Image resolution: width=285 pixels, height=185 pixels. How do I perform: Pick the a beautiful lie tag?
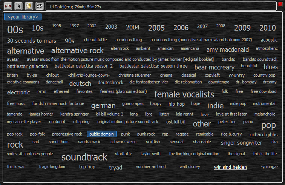(x=95, y=40)
